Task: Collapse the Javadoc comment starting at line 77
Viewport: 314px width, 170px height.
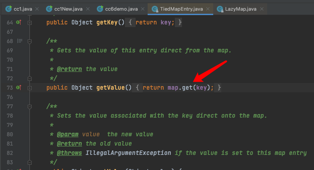Action: [29, 107]
